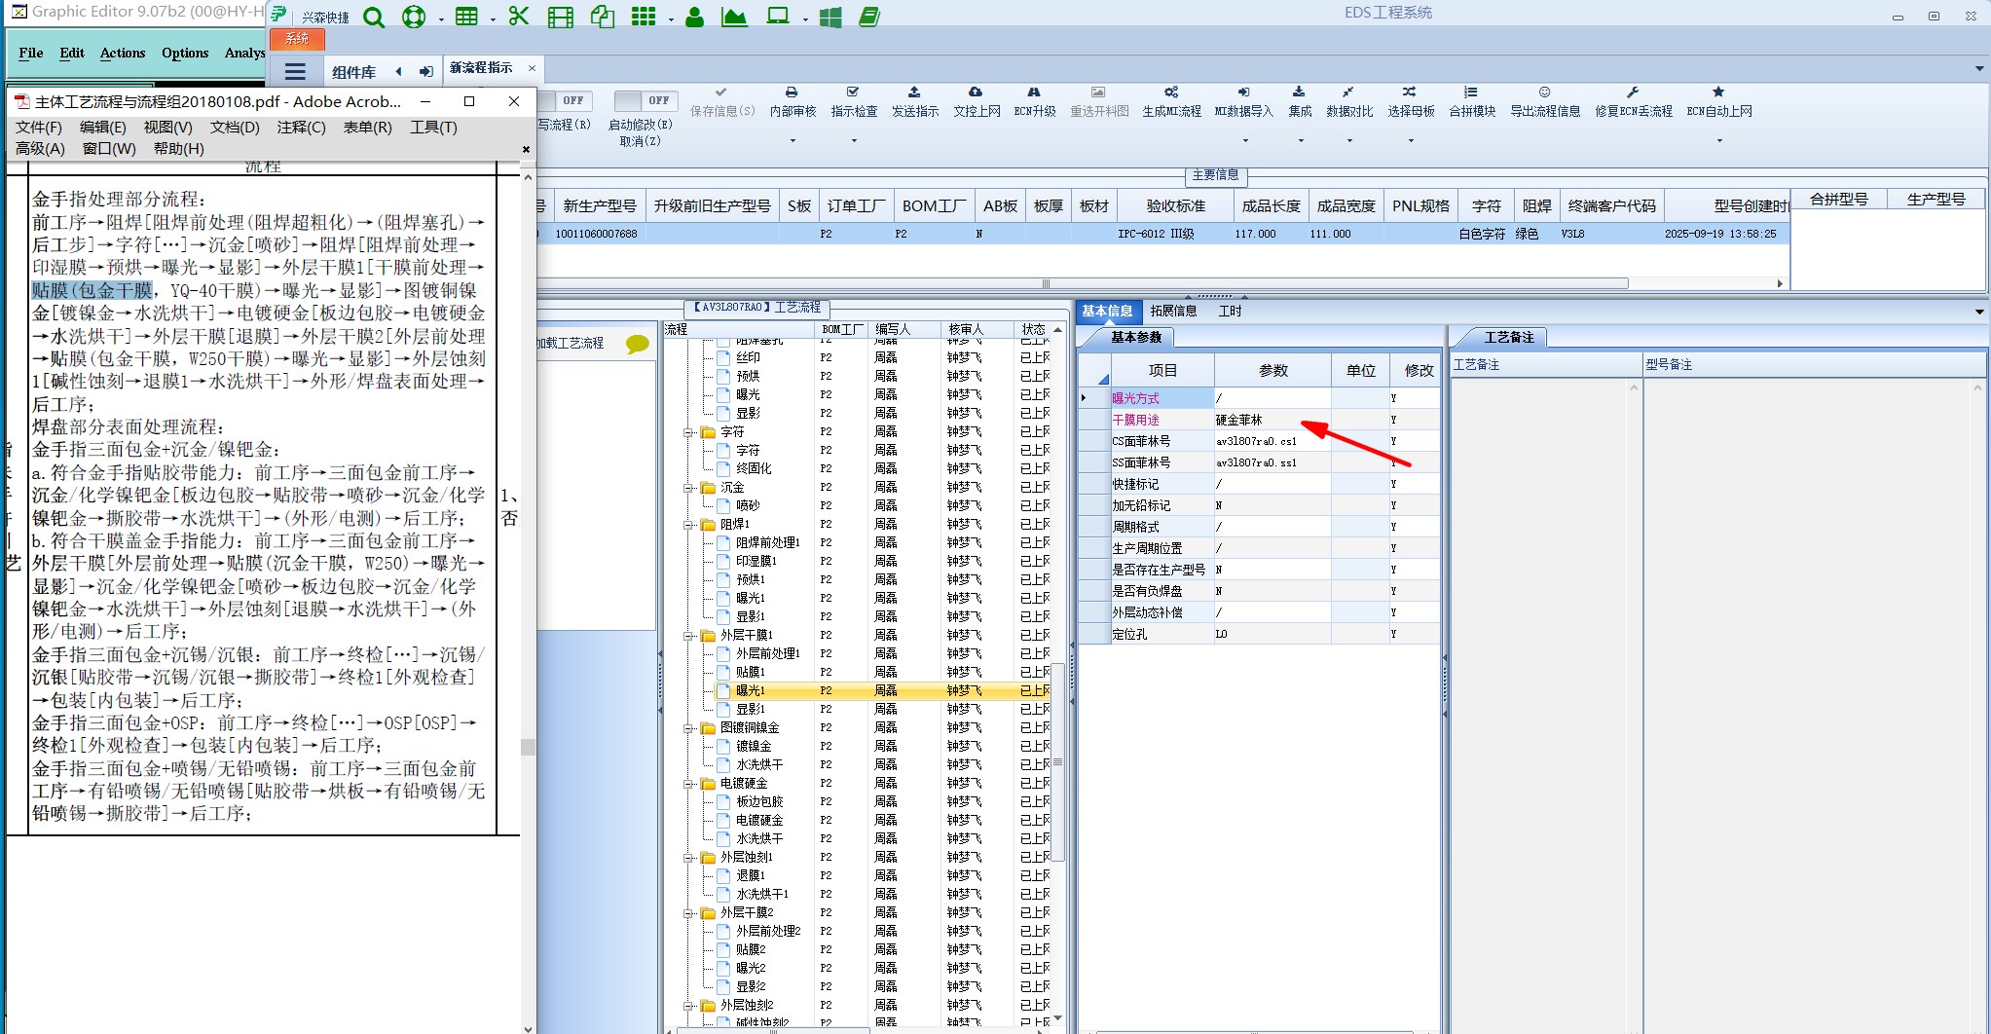Click the yellow comment bubble icon
The width and height of the screenshot is (1991, 1034).
(x=638, y=344)
